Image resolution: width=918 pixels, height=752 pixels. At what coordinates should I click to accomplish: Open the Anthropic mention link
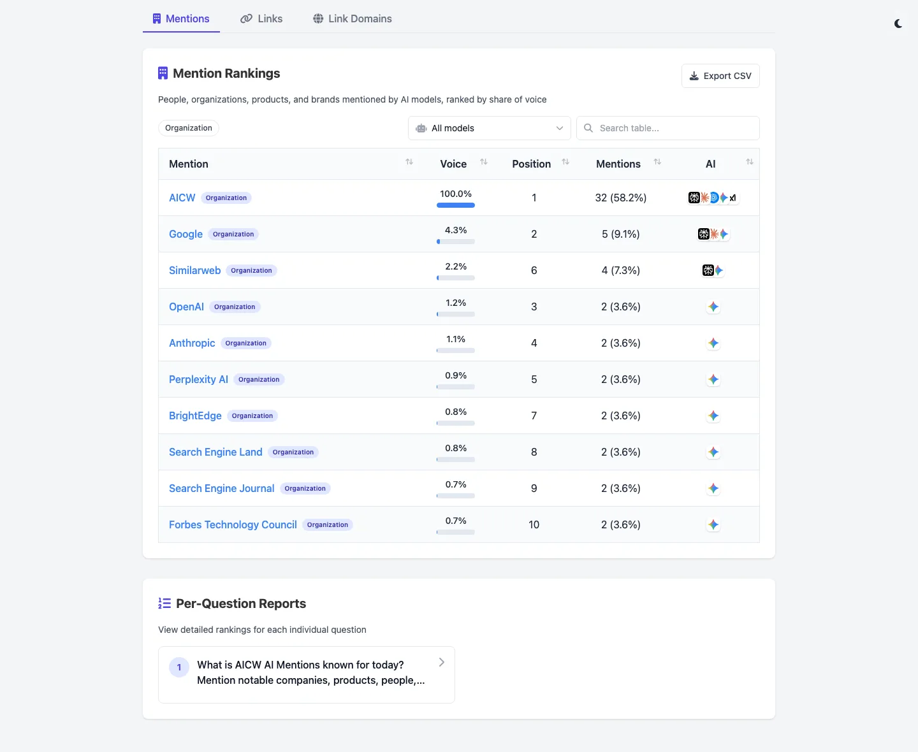click(x=192, y=343)
